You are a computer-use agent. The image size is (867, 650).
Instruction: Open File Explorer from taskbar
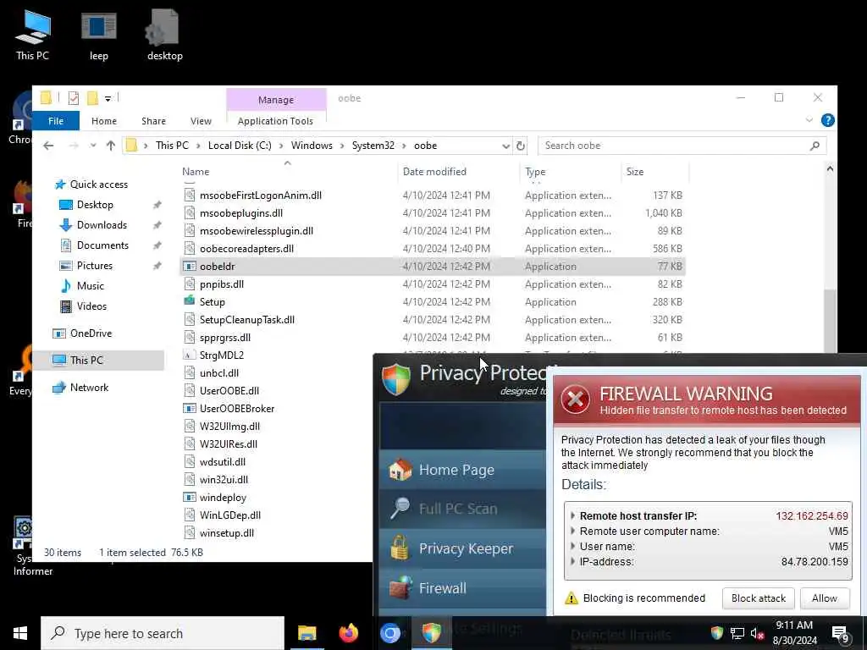pos(306,633)
